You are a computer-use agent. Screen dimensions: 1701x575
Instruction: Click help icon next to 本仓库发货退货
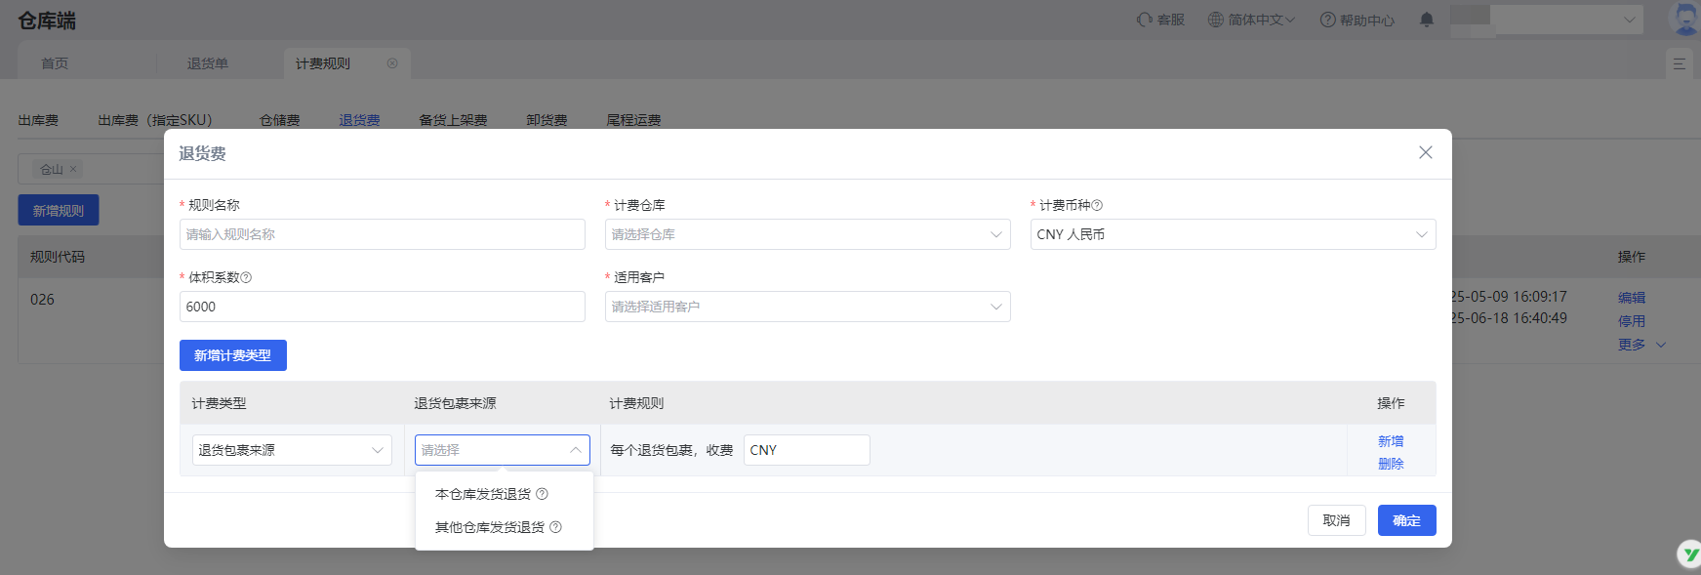click(x=543, y=494)
